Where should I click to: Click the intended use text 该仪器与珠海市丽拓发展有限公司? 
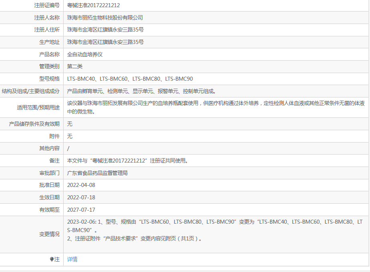click(216, 107)
